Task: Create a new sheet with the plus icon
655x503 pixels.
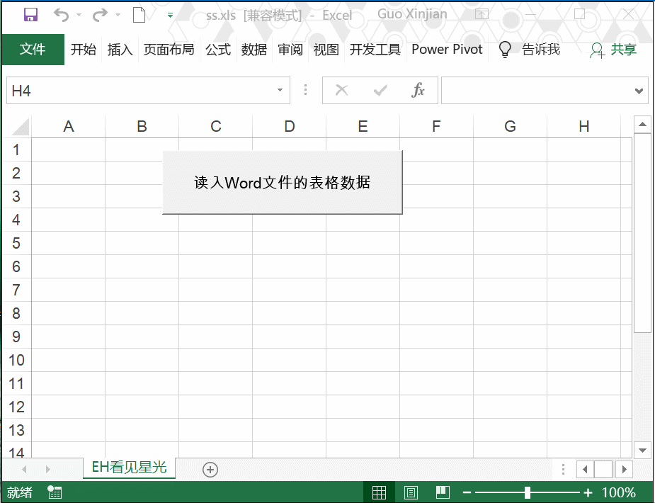Action: pyautogui.click(x=209, y=469)
